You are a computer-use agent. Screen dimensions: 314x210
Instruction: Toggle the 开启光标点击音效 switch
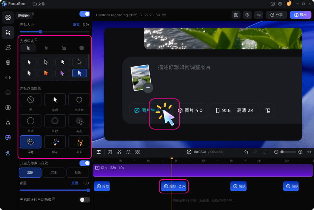85,163
